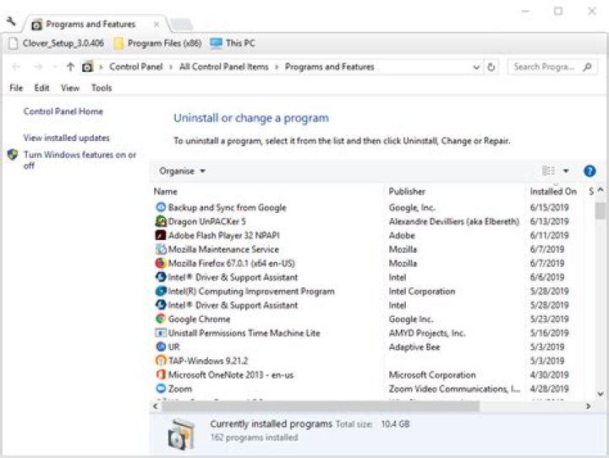The image size is (609, 458).
Task: Sort by the Name column header
Action: click(166, 191)
